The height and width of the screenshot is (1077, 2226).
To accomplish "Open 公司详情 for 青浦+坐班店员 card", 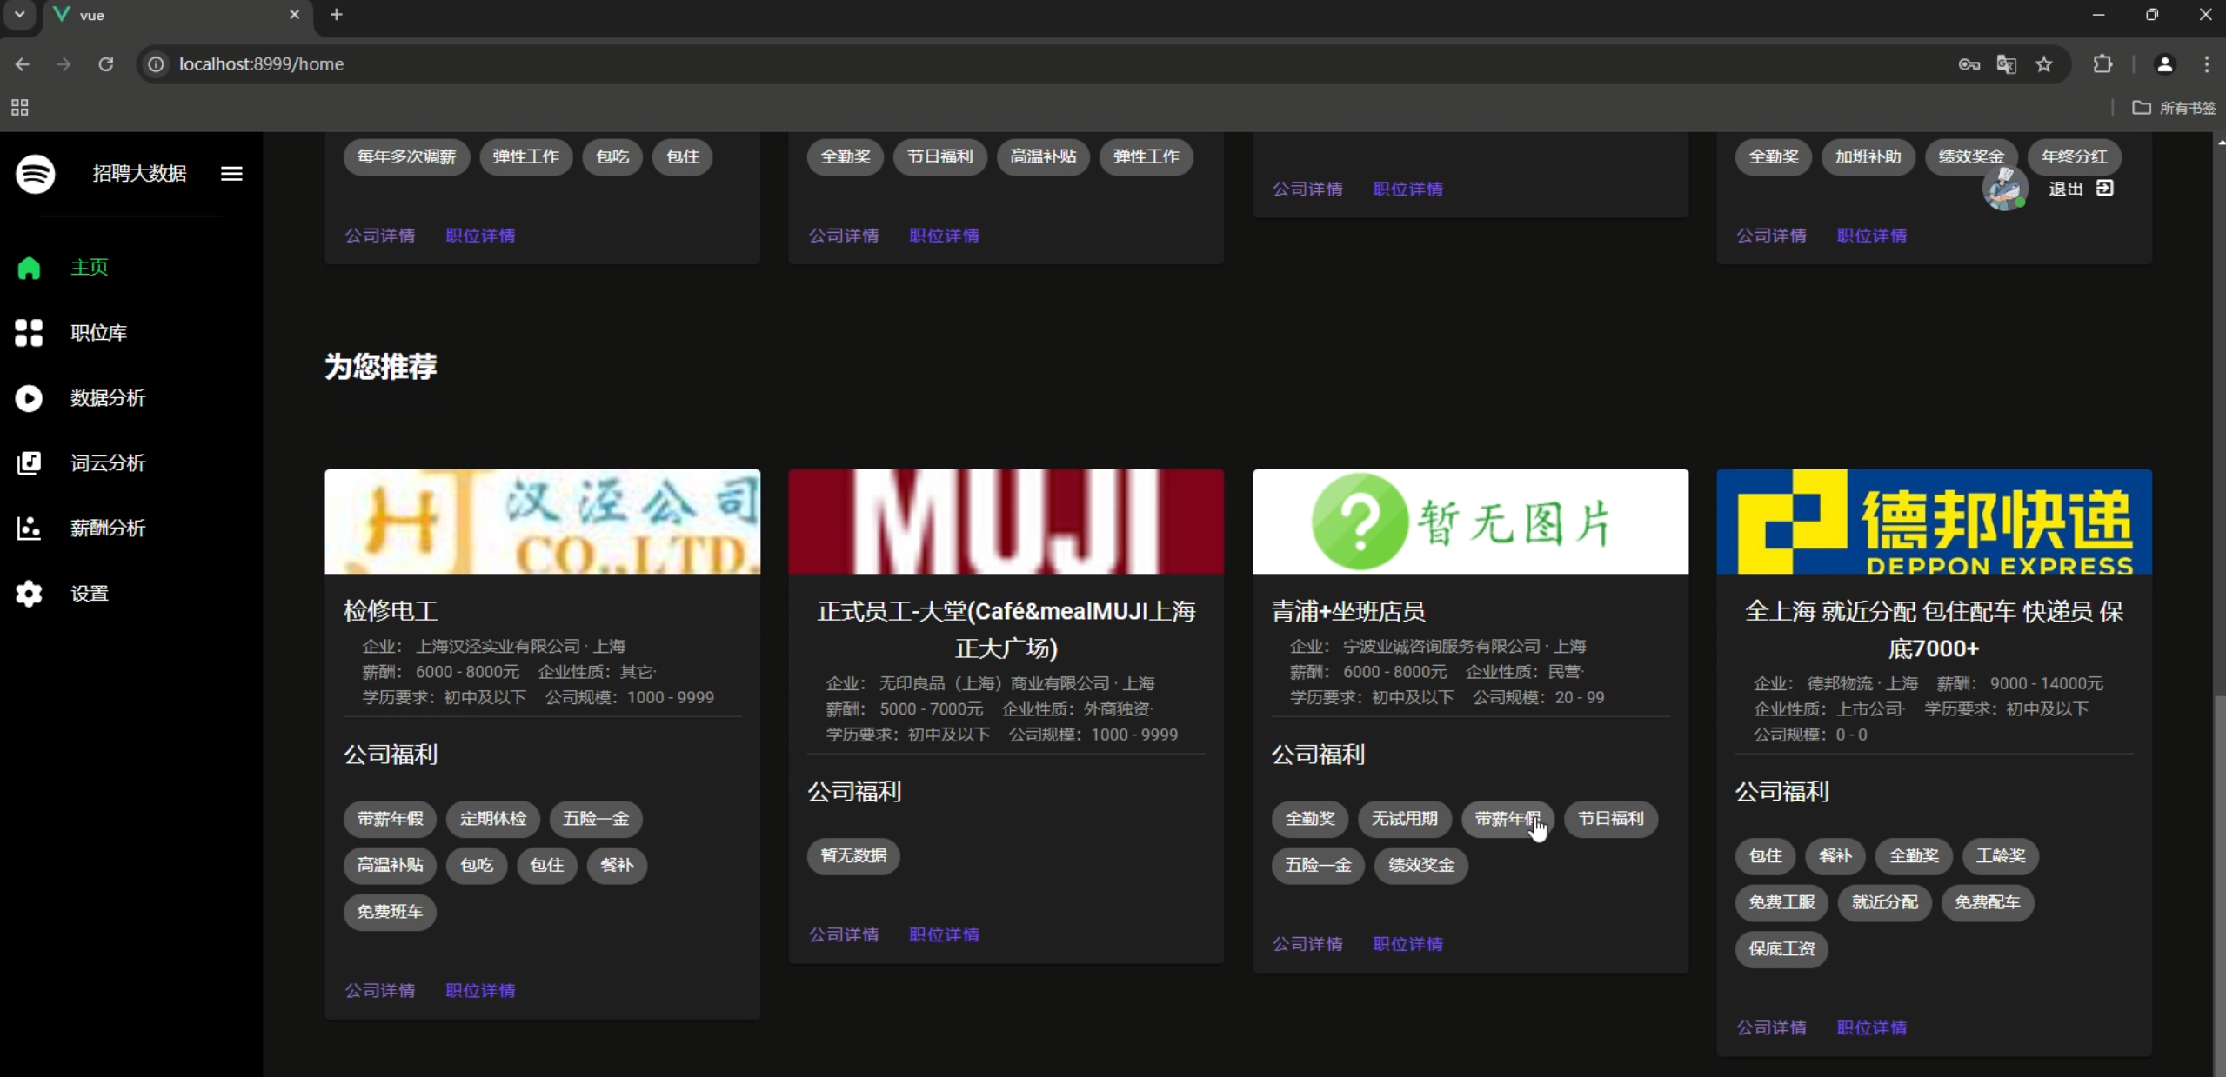I will (1307, 944).
